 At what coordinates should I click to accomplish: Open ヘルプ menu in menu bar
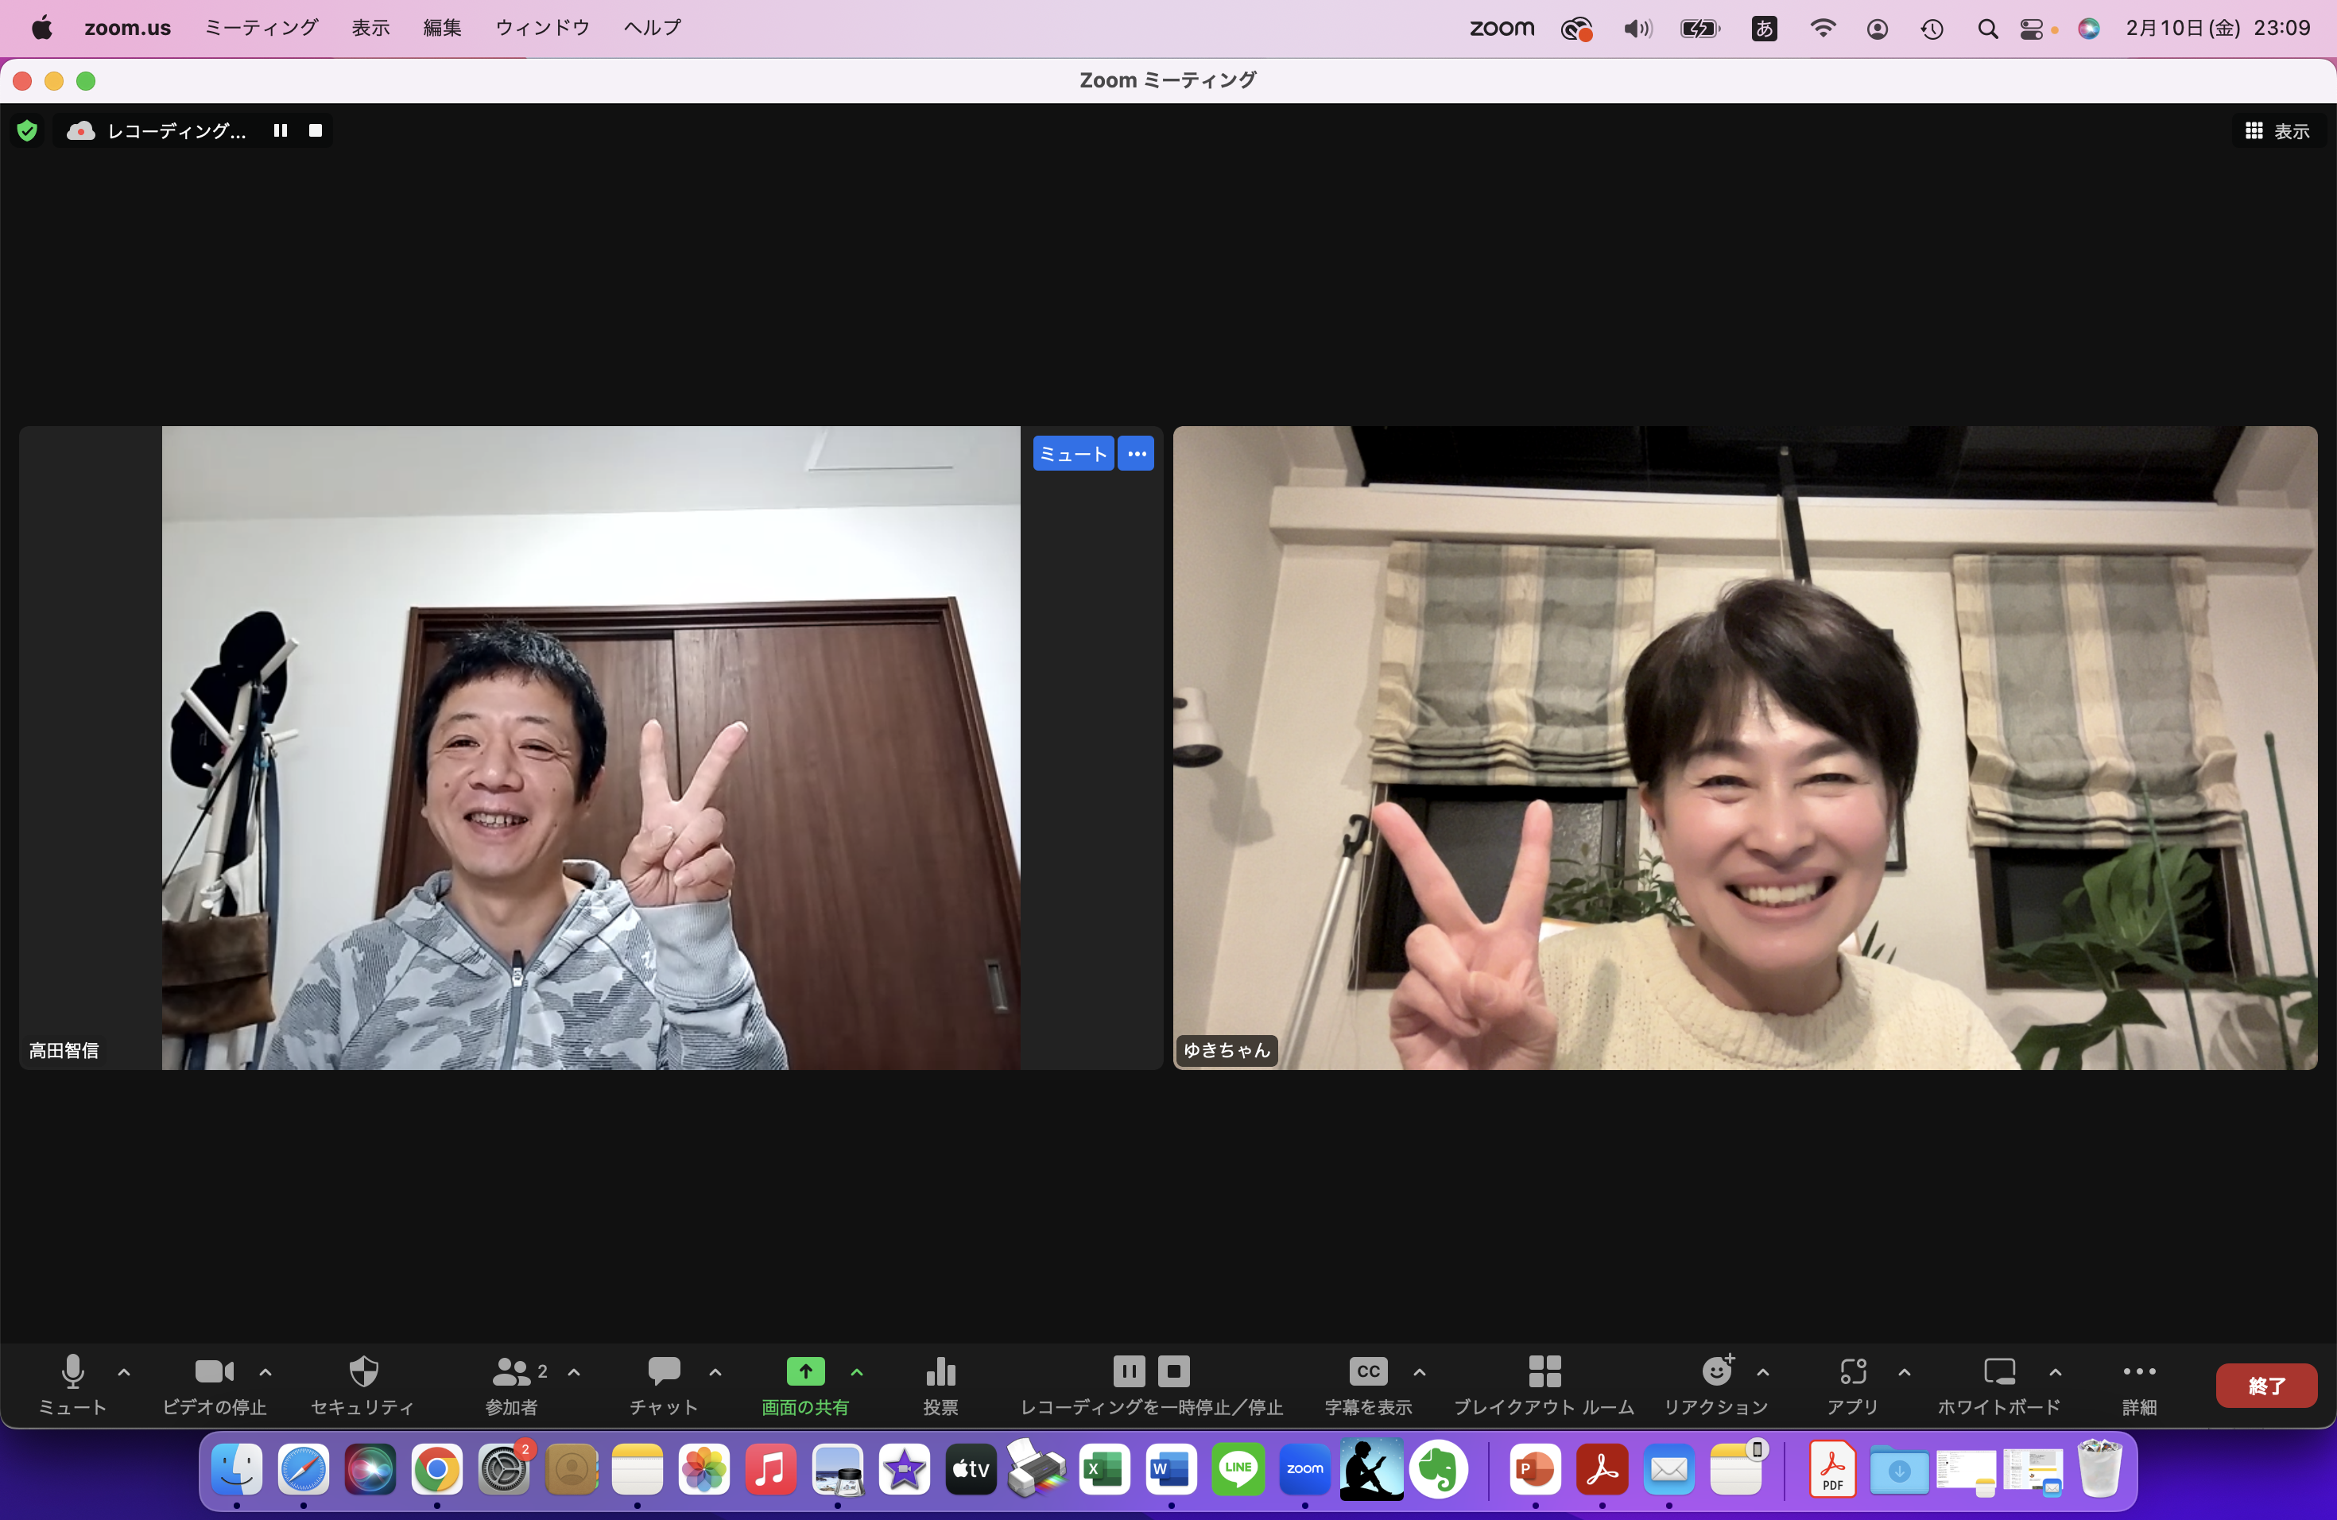tap(652, 28)
